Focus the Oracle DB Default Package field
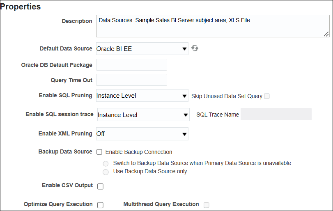The height and width of the screenshot is (211, 333). pyautogui.click(x=131, y=65)
